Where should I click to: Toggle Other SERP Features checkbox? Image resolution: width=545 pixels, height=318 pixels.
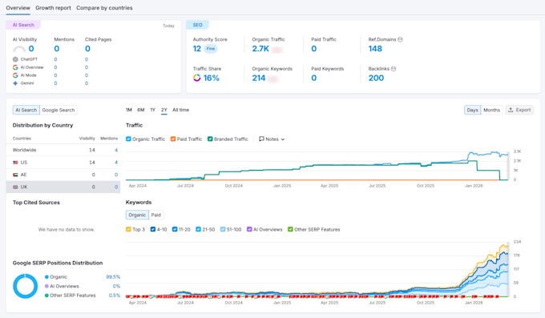coord(290,229)
